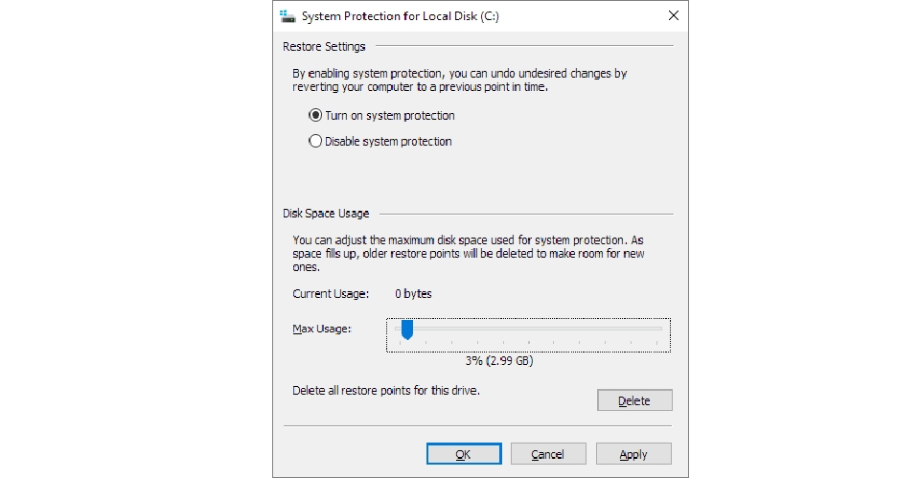Click the Restore Settings section heading
920x478 pixels.
pyautogui.click(x=324, y=46)
